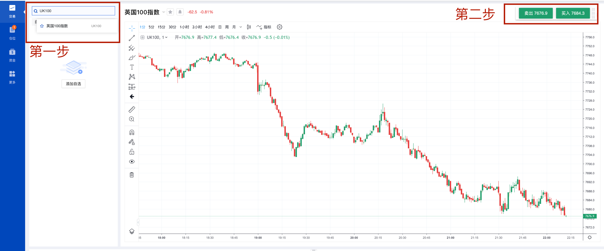Expand the 英国100指数 title dropdown arrow
The image size is (604, 251).
coord(164,12)
